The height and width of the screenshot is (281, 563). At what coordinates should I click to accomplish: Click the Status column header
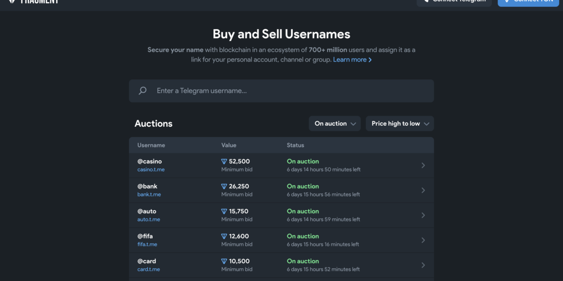pyautogui.click(x=295, y=145)
